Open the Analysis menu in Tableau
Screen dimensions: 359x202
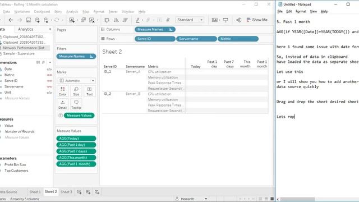[x=72, y=12]
